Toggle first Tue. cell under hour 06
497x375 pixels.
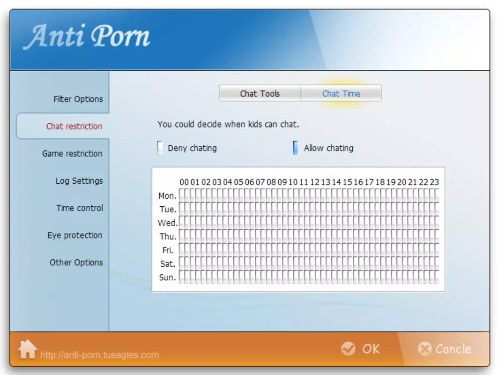click(x=247, y=209)
